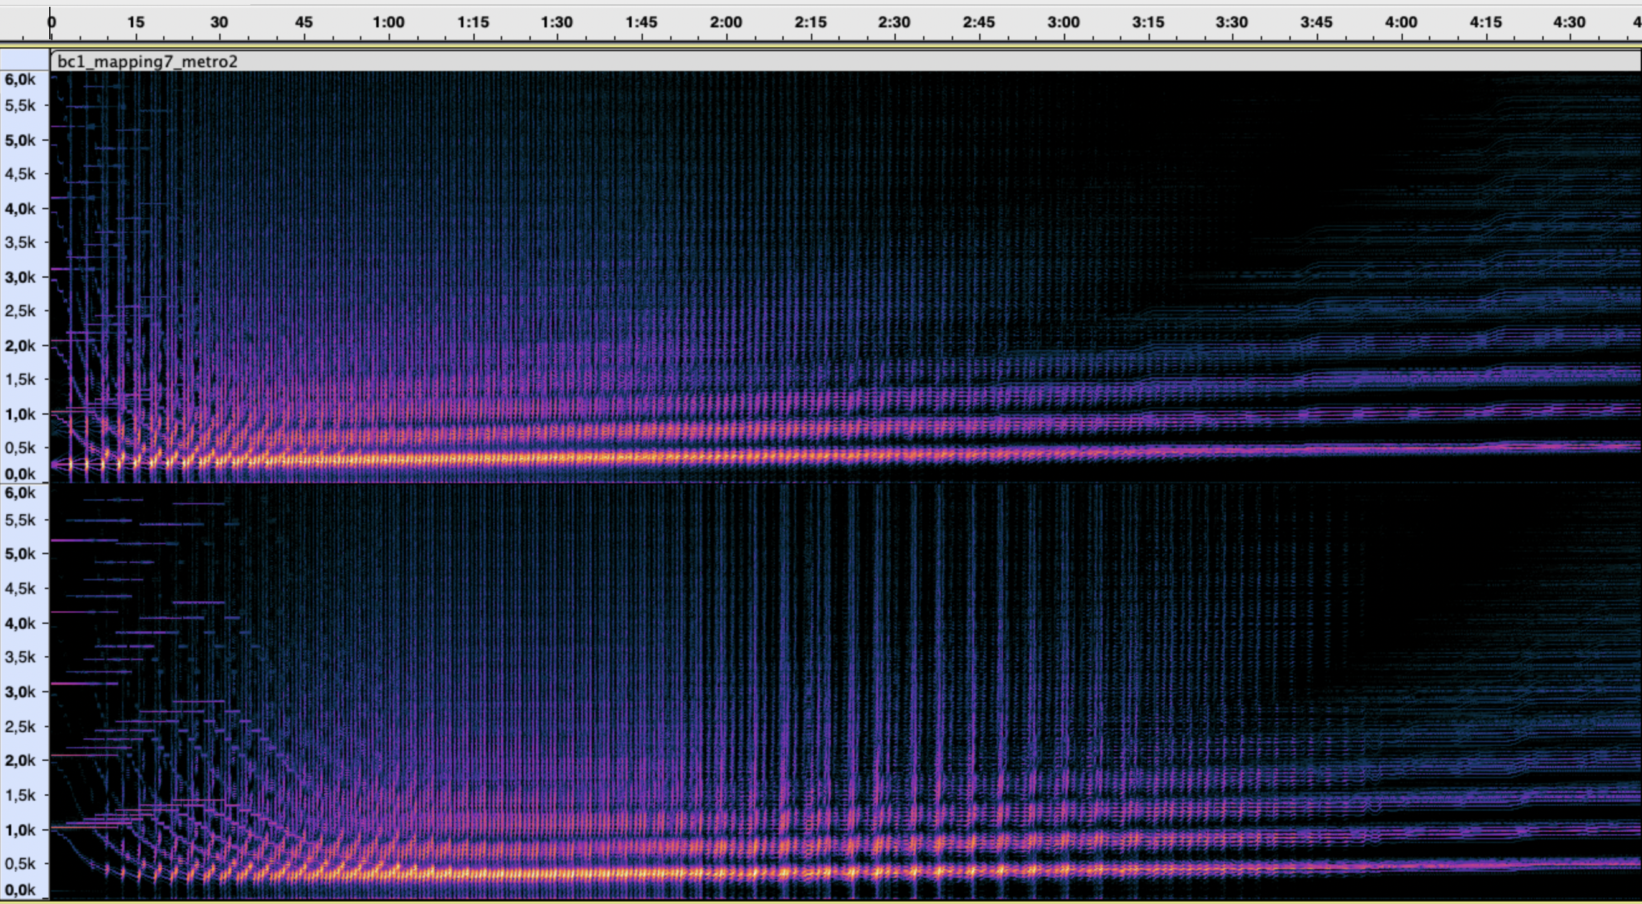This screenshot has width=1642, height=904.
Task: Select 4,0k on the right channel frequency scale
Action: click(20, 623)
